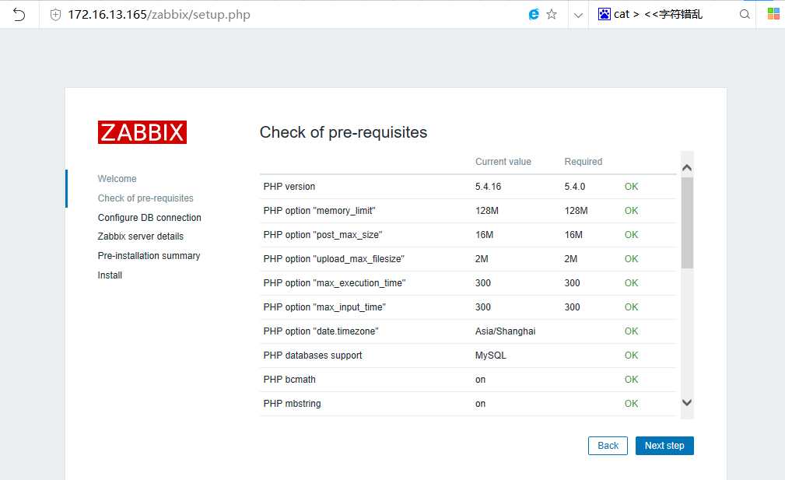Click the ZABBIX logo
The image size is (785, 480).
142,132
